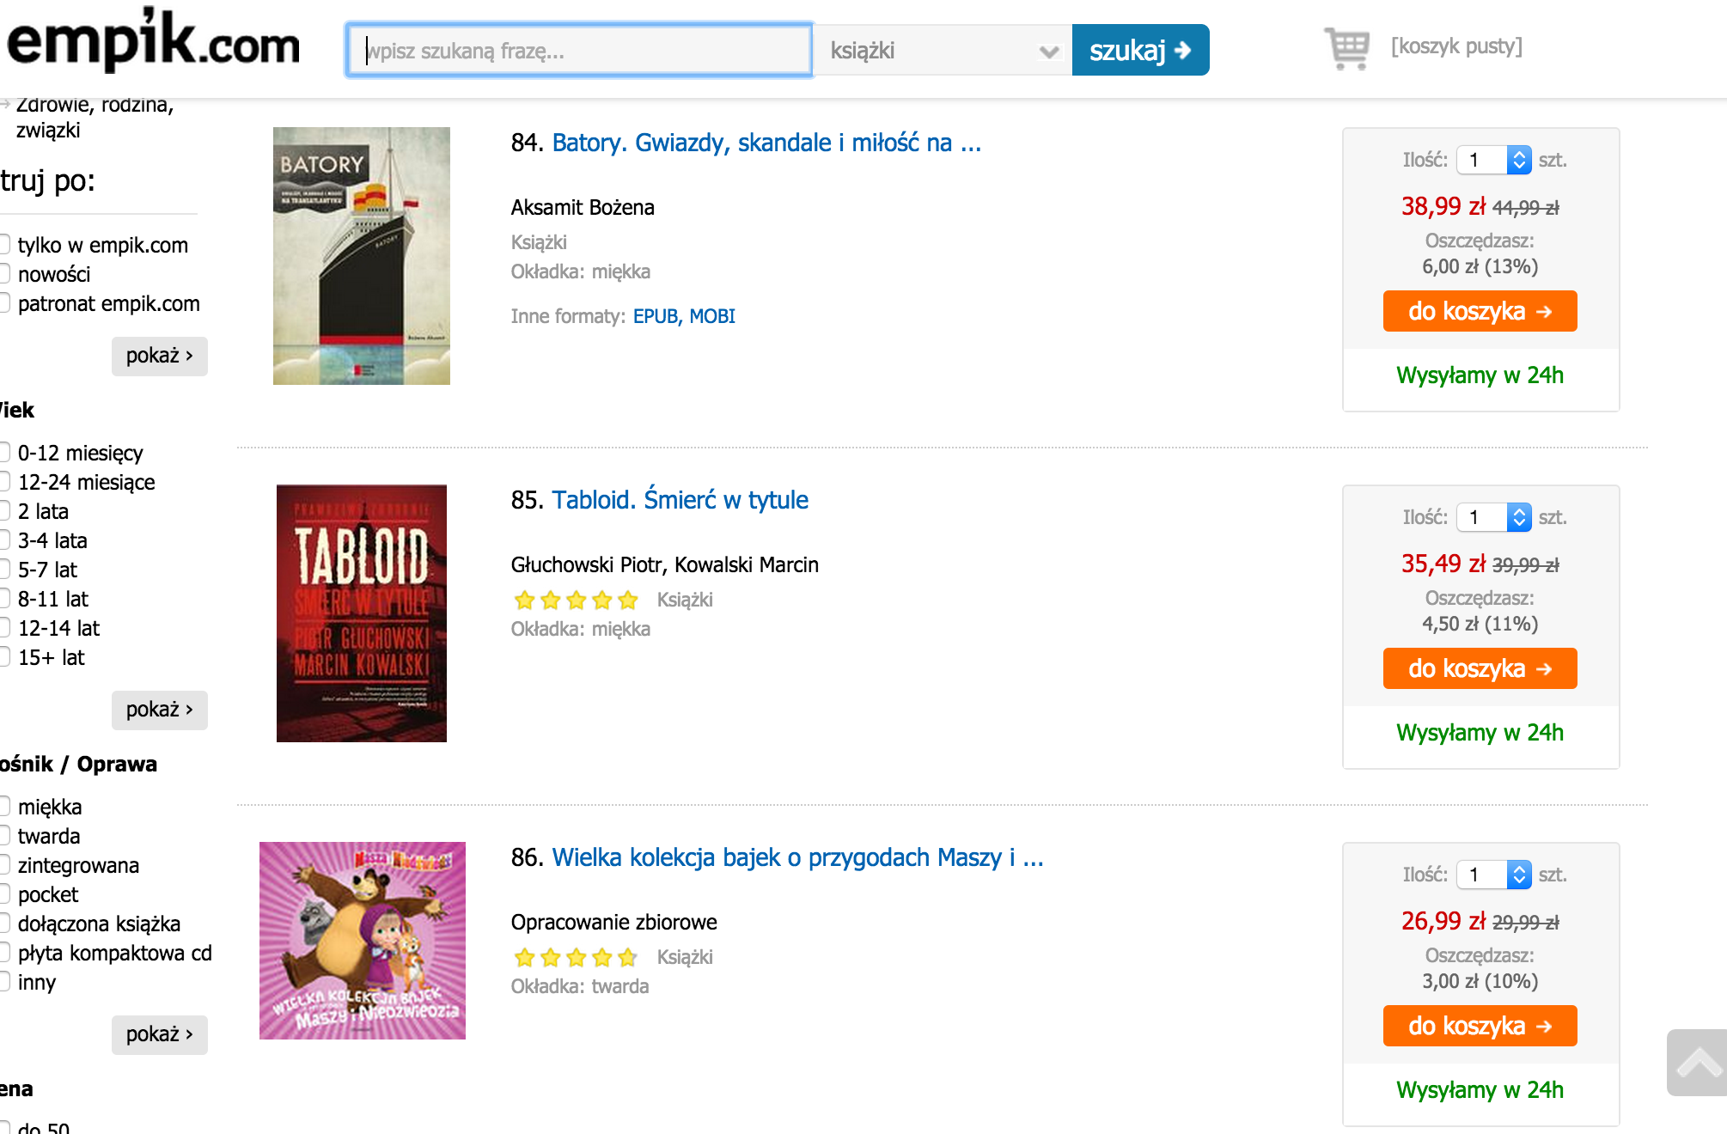The height and width of the screenshot is (1134, 1727).
Task: Open quantity selector for Tabloid book
Action: point(1494,517)
